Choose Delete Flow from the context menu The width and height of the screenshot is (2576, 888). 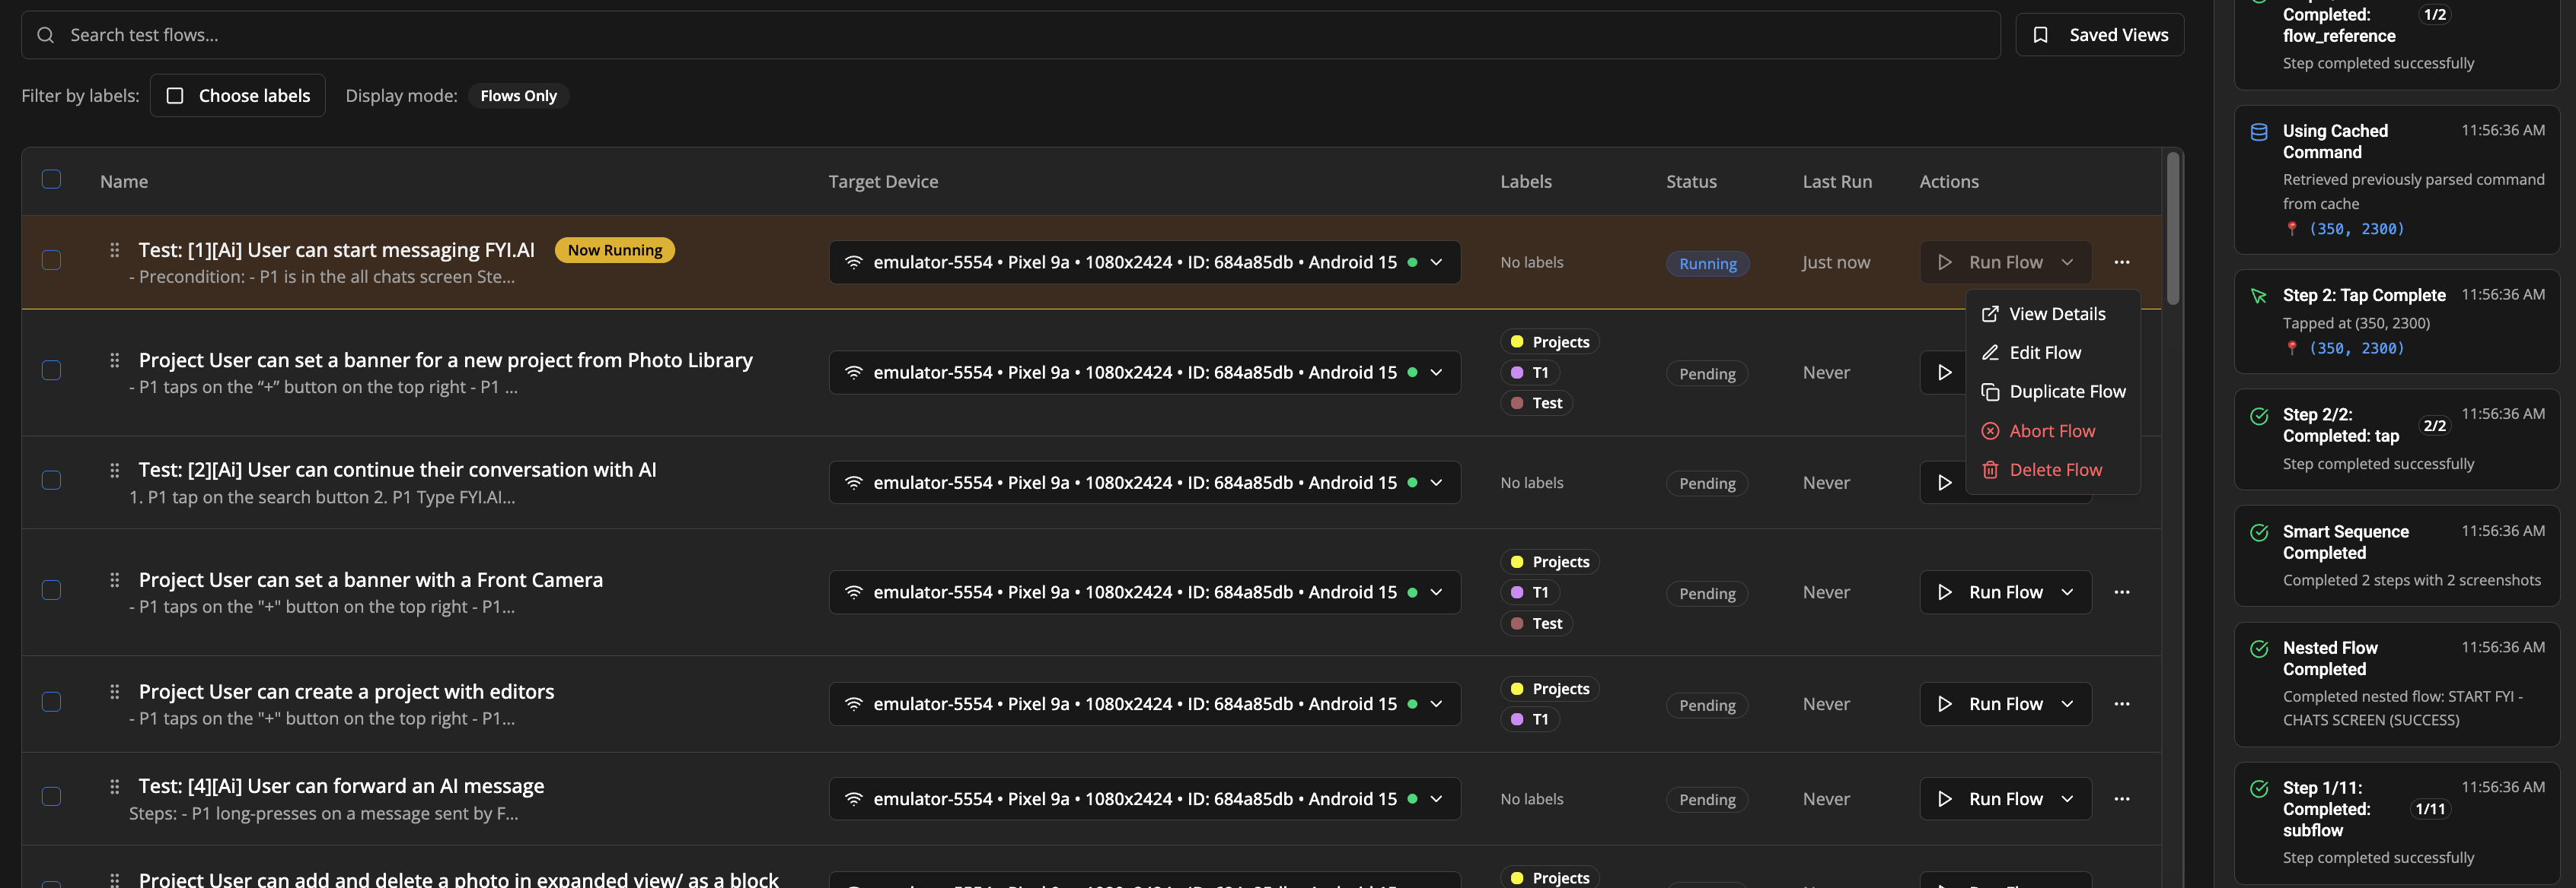pyautogui.click(x=2052, y=470)
